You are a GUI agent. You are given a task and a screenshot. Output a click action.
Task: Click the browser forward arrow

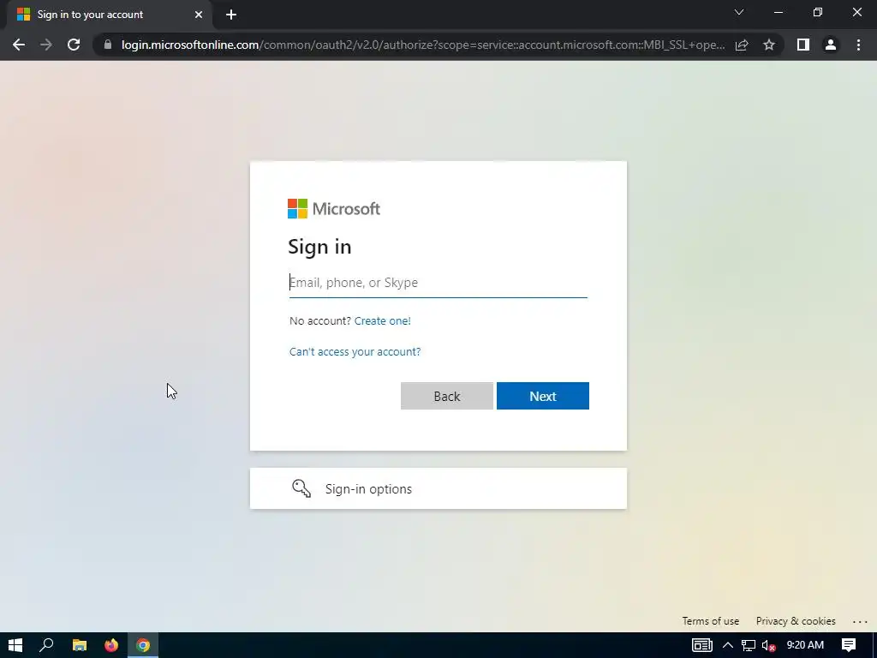coord(46,45)
